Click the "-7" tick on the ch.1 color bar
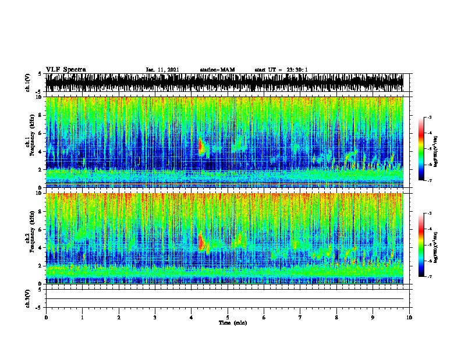 click(430, 180)
